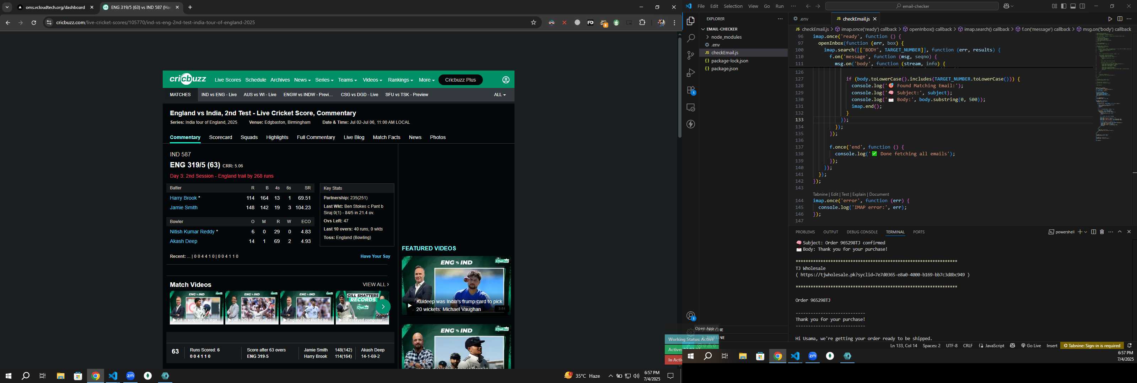Screen dimensions: 1137x383
Task: Switch to the .env editor tab
Action: [804, 19]
